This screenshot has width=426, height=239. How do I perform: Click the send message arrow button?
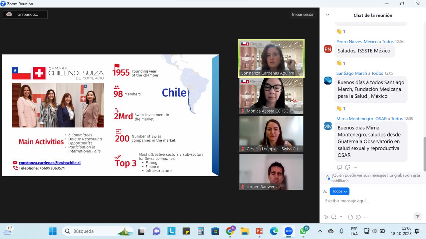417,216
